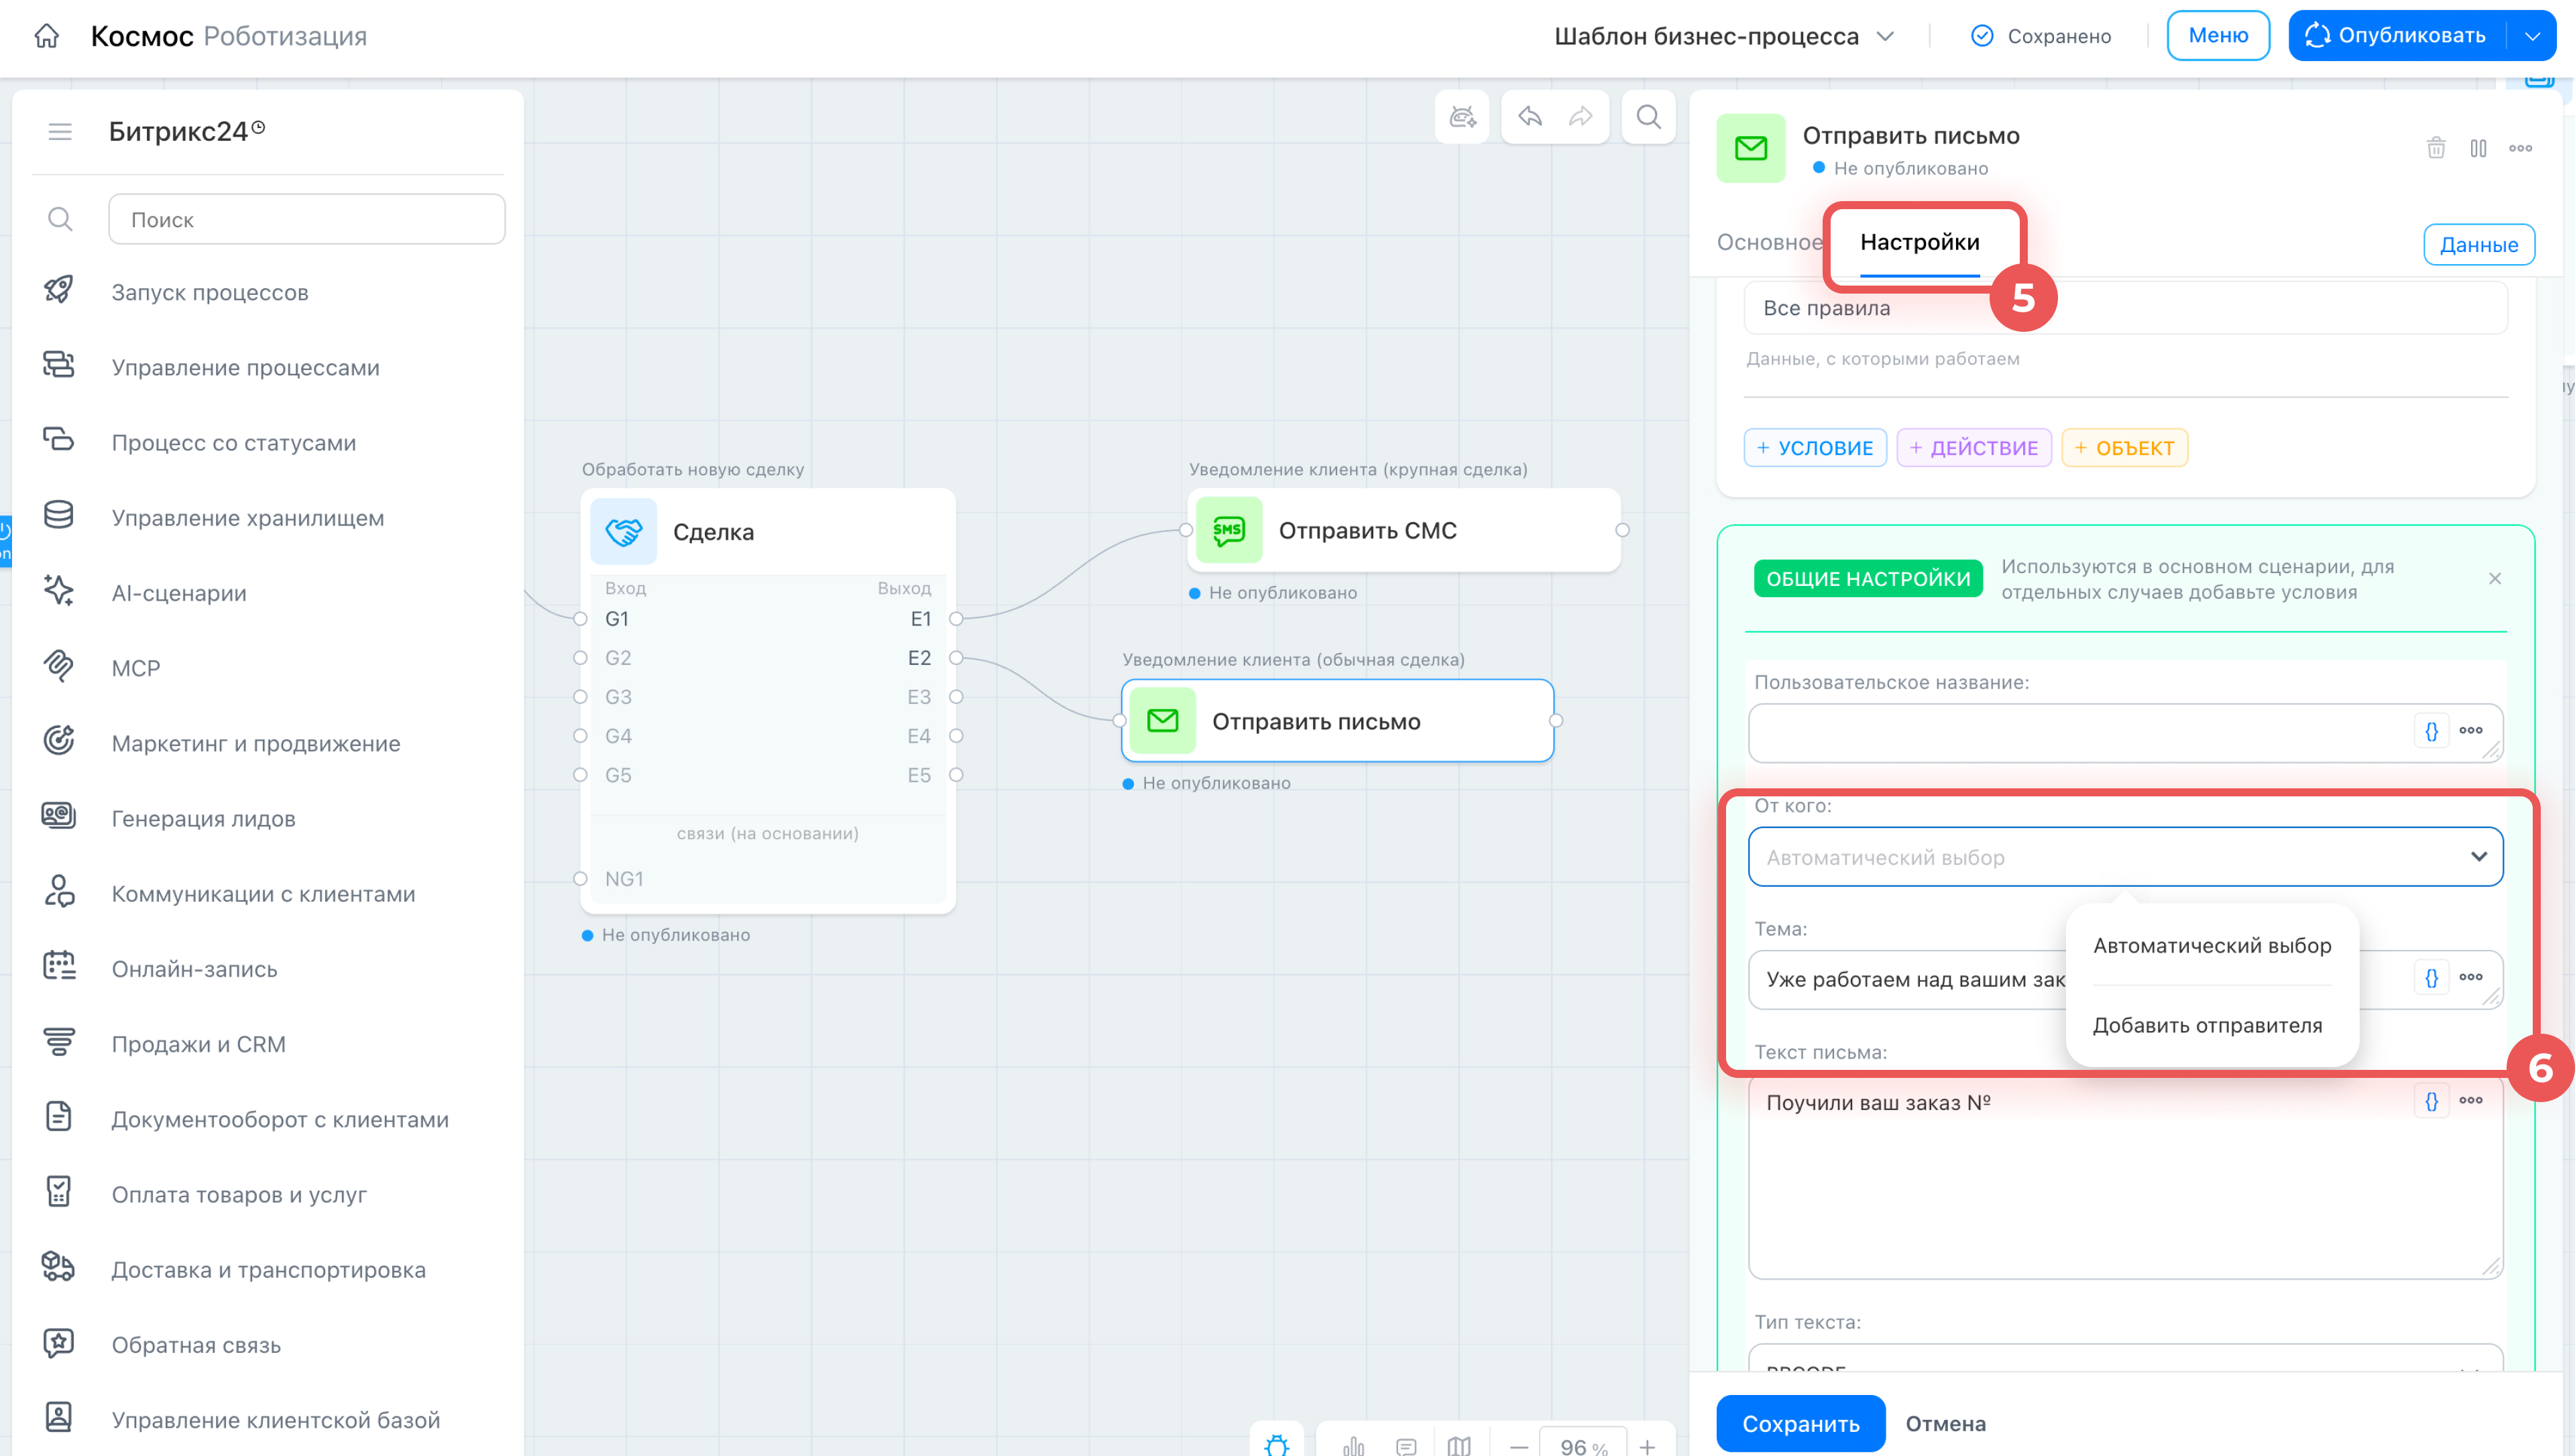Expand Опубликовать button arrow

2532,36
